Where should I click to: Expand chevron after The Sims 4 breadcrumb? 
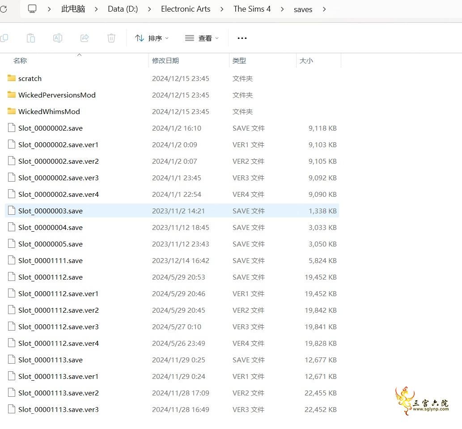[282, 9]
